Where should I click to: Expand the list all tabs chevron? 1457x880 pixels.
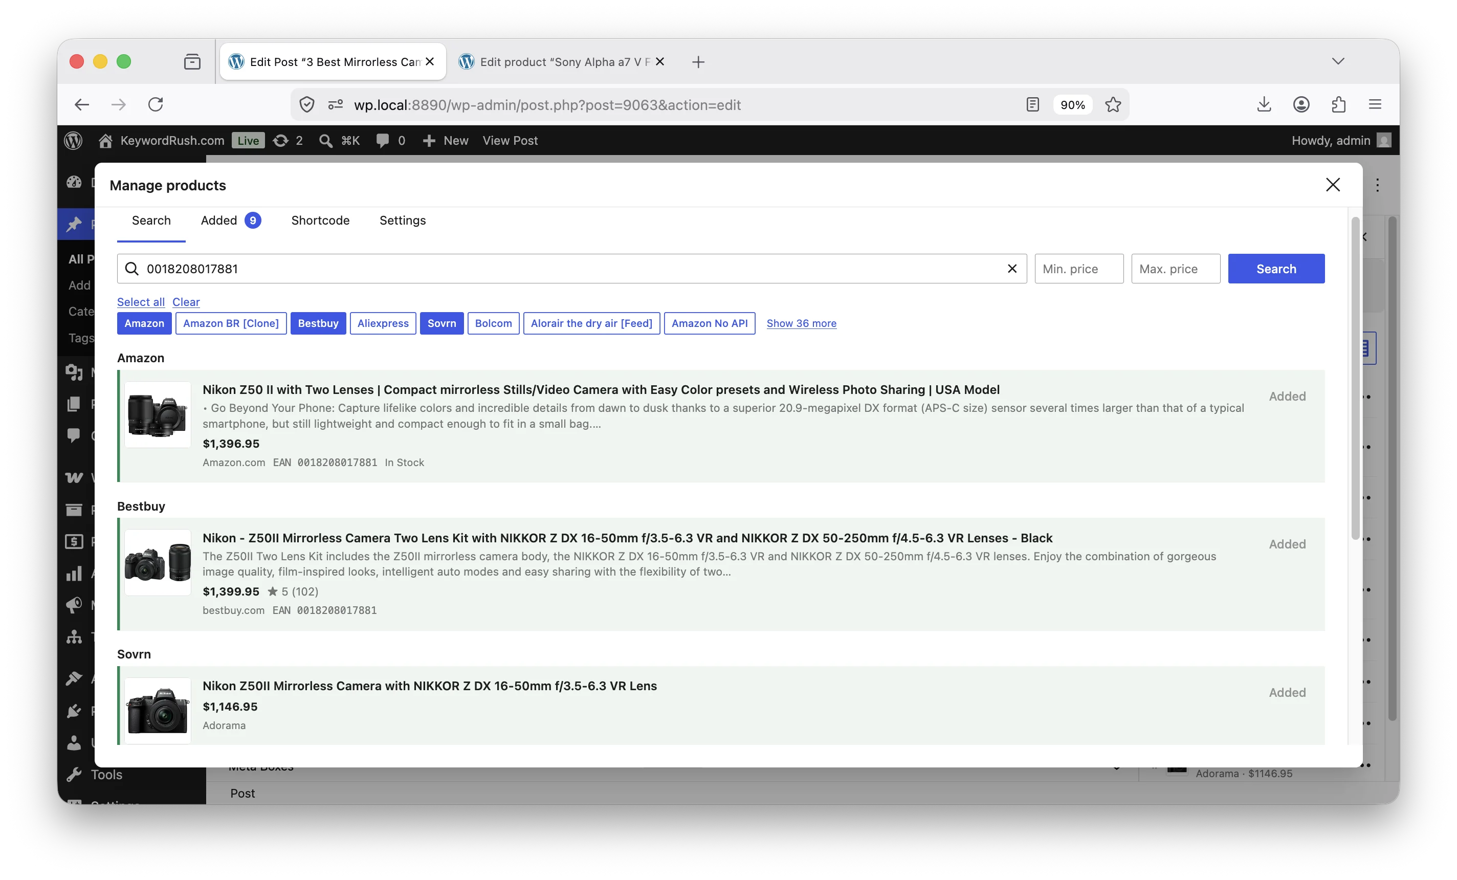pos(1338,61)
